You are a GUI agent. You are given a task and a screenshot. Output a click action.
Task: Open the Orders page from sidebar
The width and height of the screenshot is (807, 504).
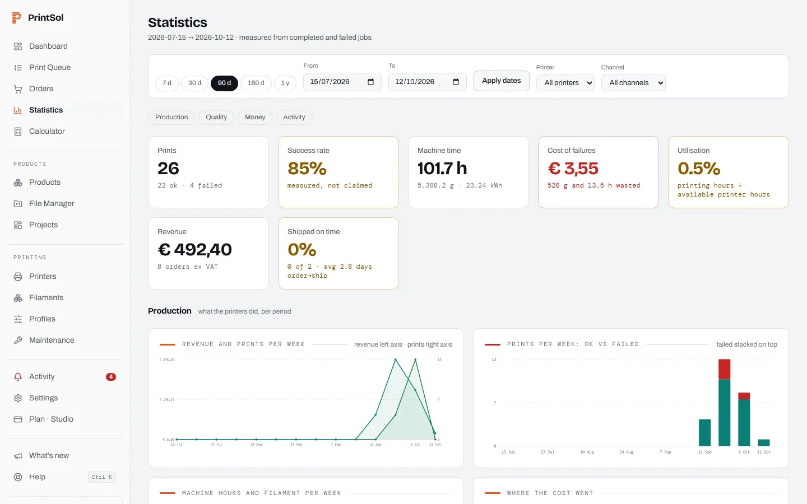pyautogui.click(x=65, y=89)
